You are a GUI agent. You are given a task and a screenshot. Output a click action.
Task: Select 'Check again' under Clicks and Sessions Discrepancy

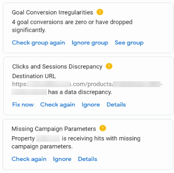(x=58, y=105)
